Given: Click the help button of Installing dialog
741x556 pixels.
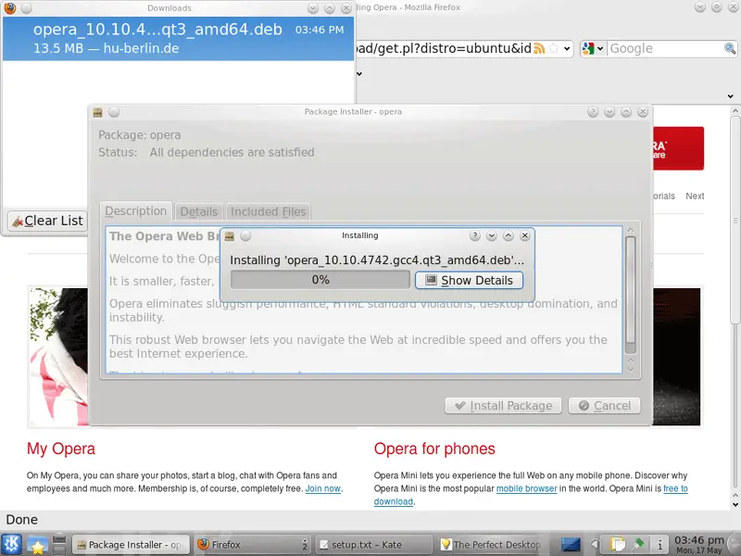Looking at the screenshot, I should point(475,235).
